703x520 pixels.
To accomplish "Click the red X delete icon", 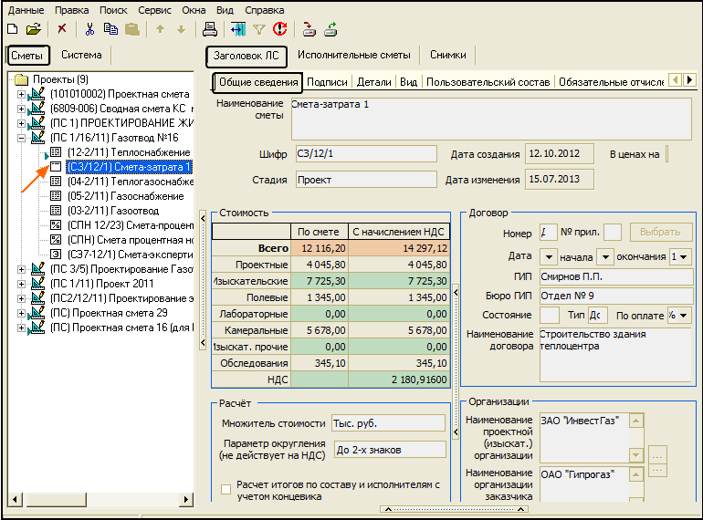I will pos(62,29).
